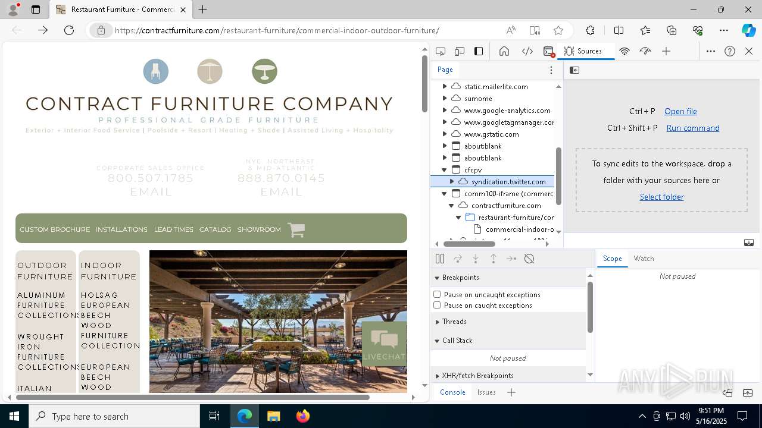This screenshot has height=428, width=762.
Task: Collapse comm100-iframe tree node
Action: (x=444, y=193)
